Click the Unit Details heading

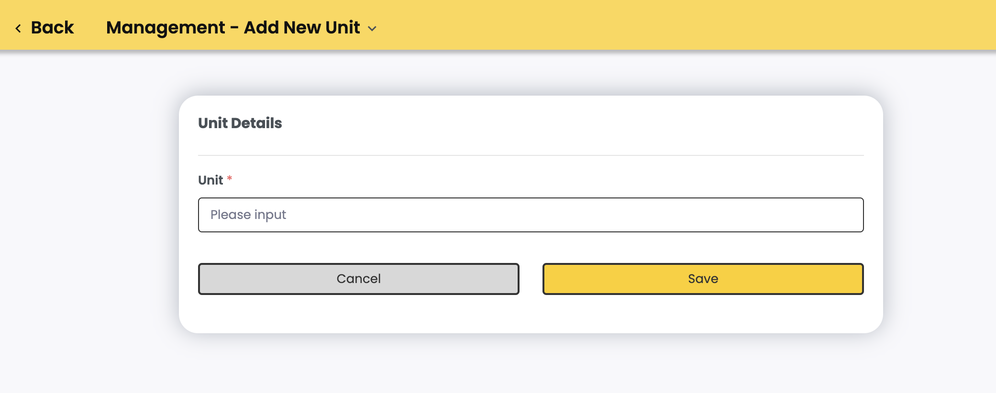tap(240, 123)
